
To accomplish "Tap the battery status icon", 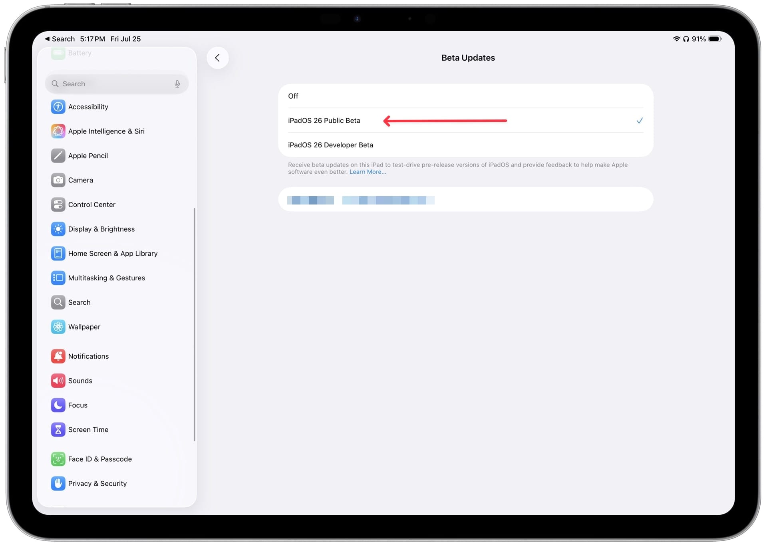I will pyautogui.click(x=715, y=39).
